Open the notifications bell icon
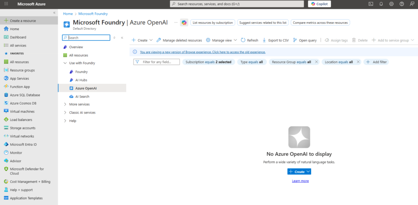This screenshot has width=418, height=205. click(381, 4)
